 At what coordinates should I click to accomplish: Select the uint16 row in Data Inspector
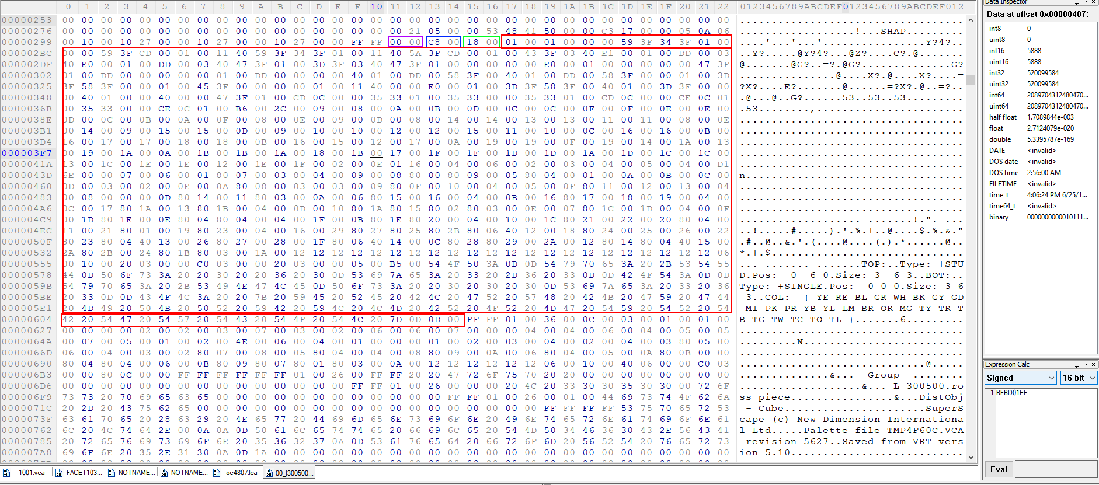[x=1041, y=62]
